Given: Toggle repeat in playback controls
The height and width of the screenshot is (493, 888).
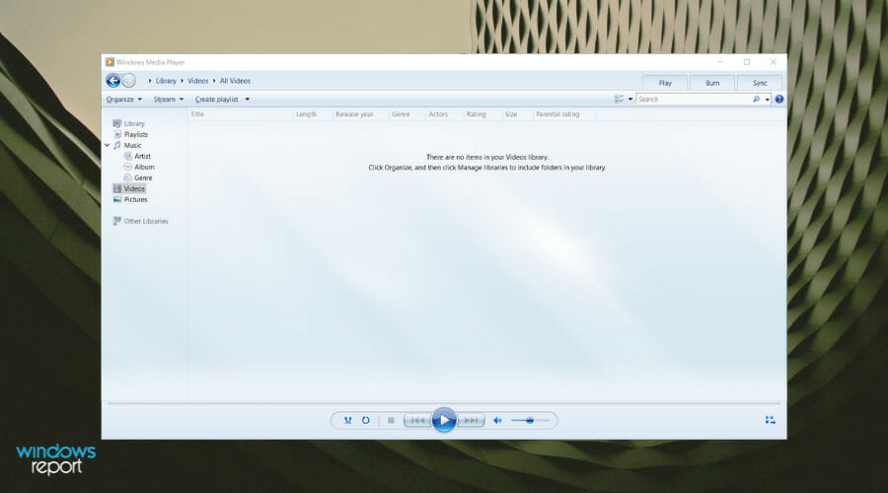Looking at the screenshot, I should click(x=366, y=420).
